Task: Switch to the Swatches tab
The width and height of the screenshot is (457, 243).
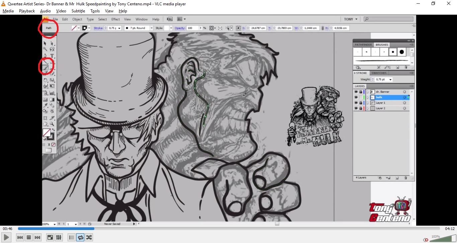Action: [379, 73]
